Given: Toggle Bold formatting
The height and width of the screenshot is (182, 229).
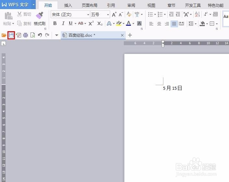Looking at the screenshot, I should pos(55,23).
